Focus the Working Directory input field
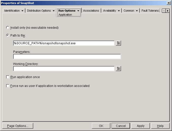The width and height of the screenshot is (172, 131). [64, 69]
